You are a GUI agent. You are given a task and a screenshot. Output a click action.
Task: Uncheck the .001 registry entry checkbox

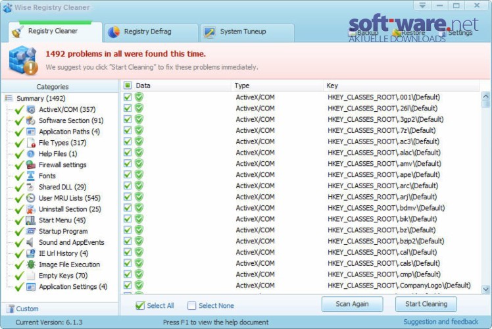pos(128,97)
